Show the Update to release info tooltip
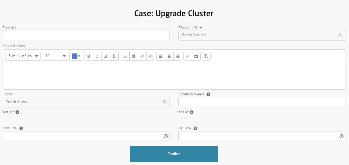The width and height of the screenshot is (349, 165). tap(208, 94)
